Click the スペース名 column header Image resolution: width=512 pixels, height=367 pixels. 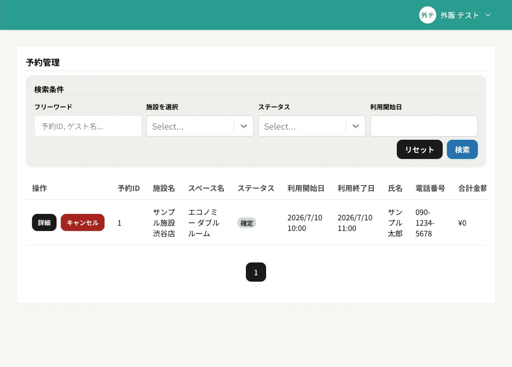click(x=206, y=188)
